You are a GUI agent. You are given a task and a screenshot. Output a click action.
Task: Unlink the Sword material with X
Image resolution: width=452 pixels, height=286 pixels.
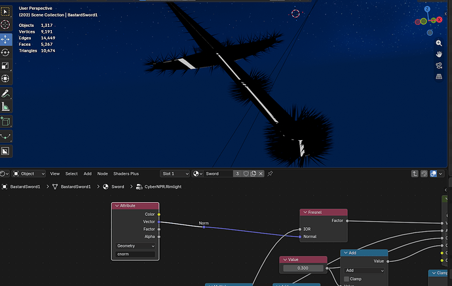coord(261,173)
